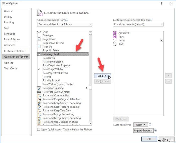Click the Paste and Merge Formatting icon
The image size is (176, 143).
(x=39, y=114)
